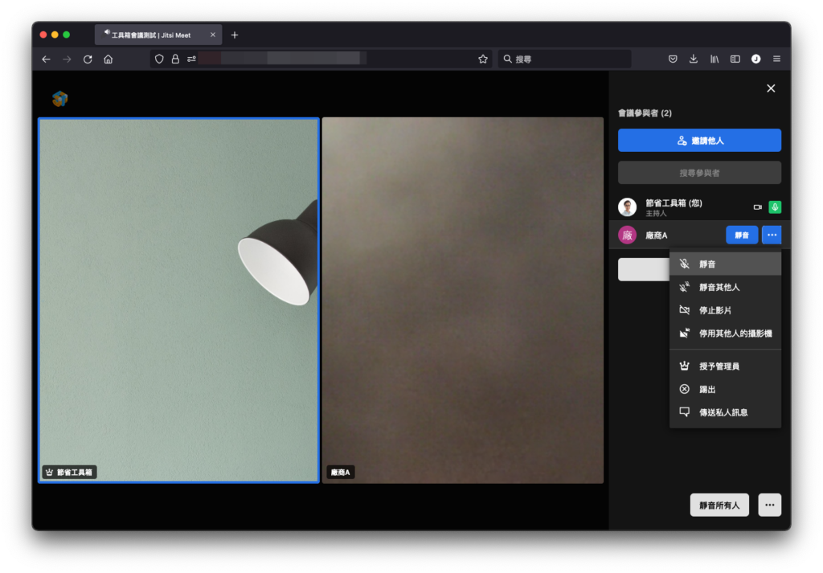This screenshot has height=573, width=823.
Task: Mute 廠商A with the blue 靜音 button
Action: coord(742,235)
